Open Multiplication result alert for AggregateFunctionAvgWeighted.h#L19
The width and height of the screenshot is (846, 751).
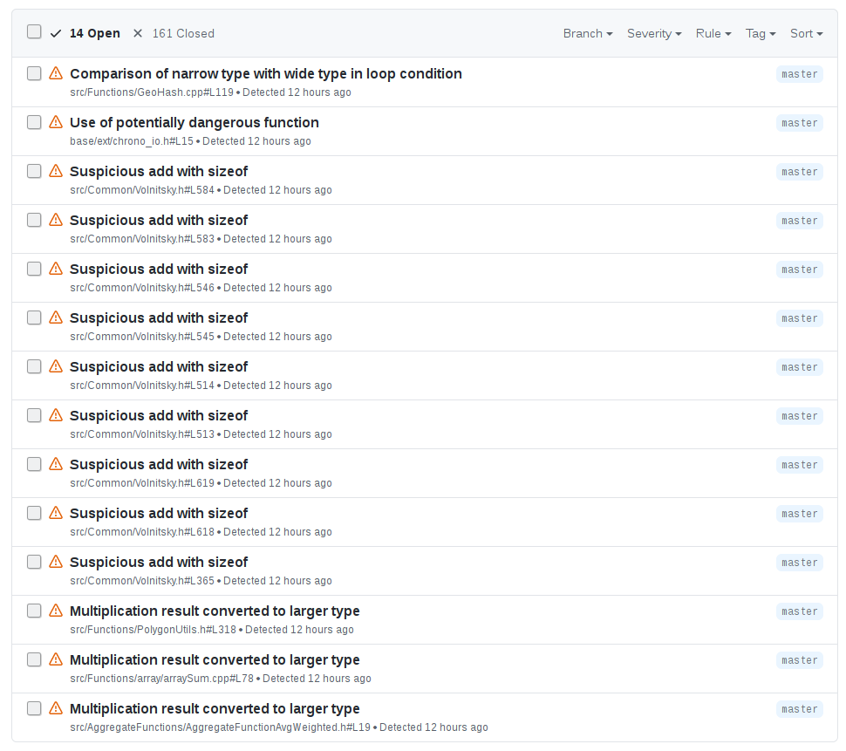coord(215,709)
